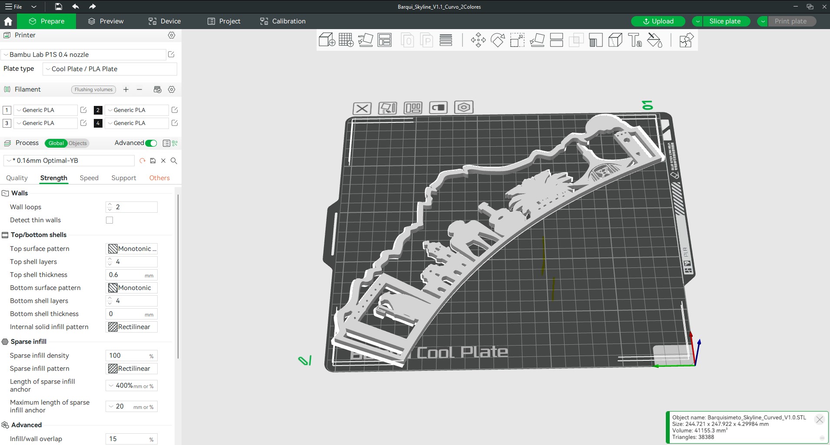This screenshot has height=445, width=830.
Task: Open the Preview tab
Action: pyautogui.click(x=106, y=21)
